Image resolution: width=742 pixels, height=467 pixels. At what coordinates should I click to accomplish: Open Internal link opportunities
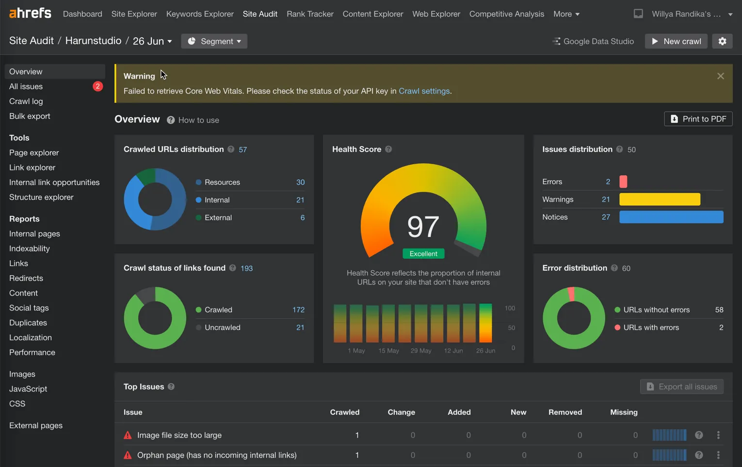(55, 182)
